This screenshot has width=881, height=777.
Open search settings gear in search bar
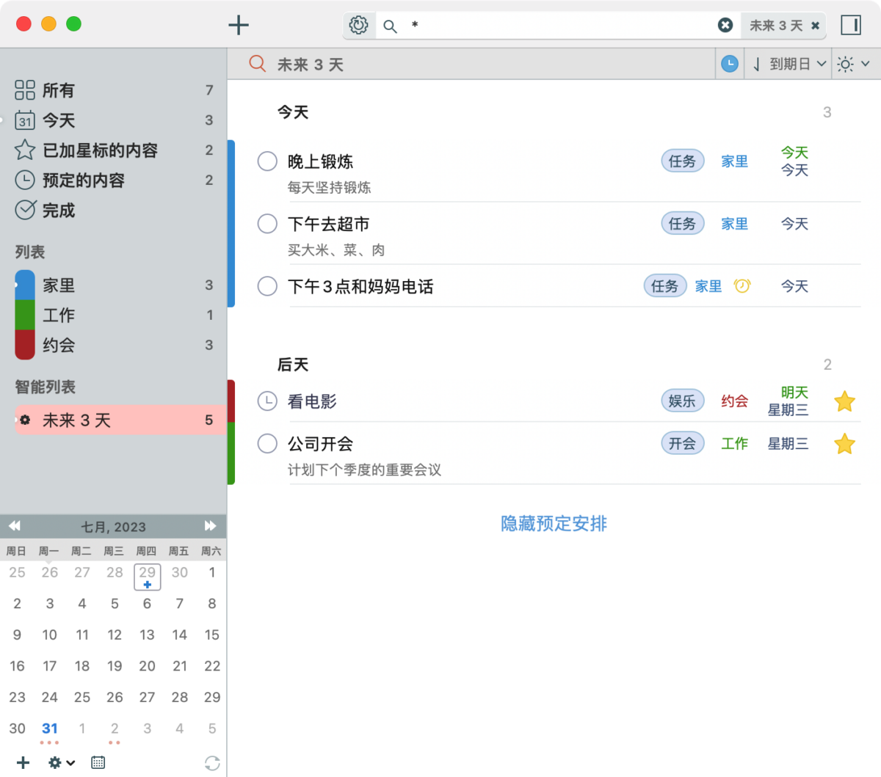[358, 25]
